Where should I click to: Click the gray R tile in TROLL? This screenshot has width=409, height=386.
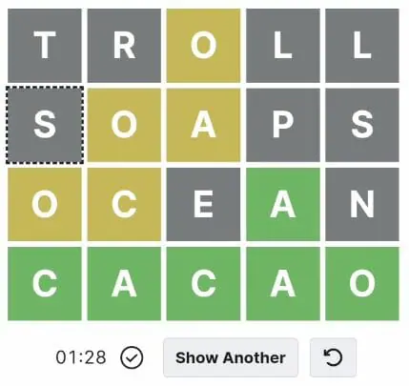(x=124, y=46)
